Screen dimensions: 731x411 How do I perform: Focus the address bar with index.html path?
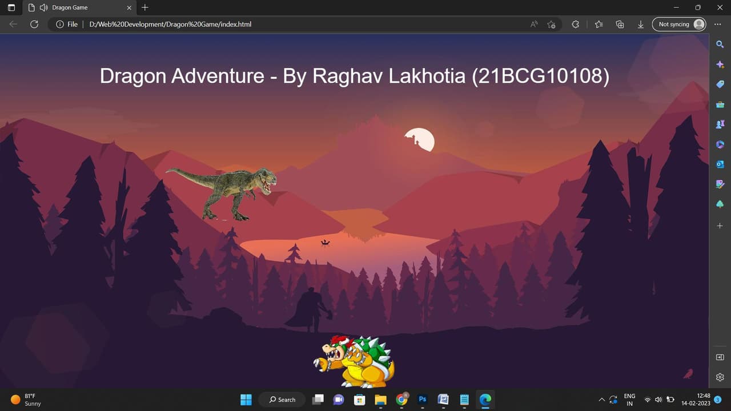click(170, 25)
